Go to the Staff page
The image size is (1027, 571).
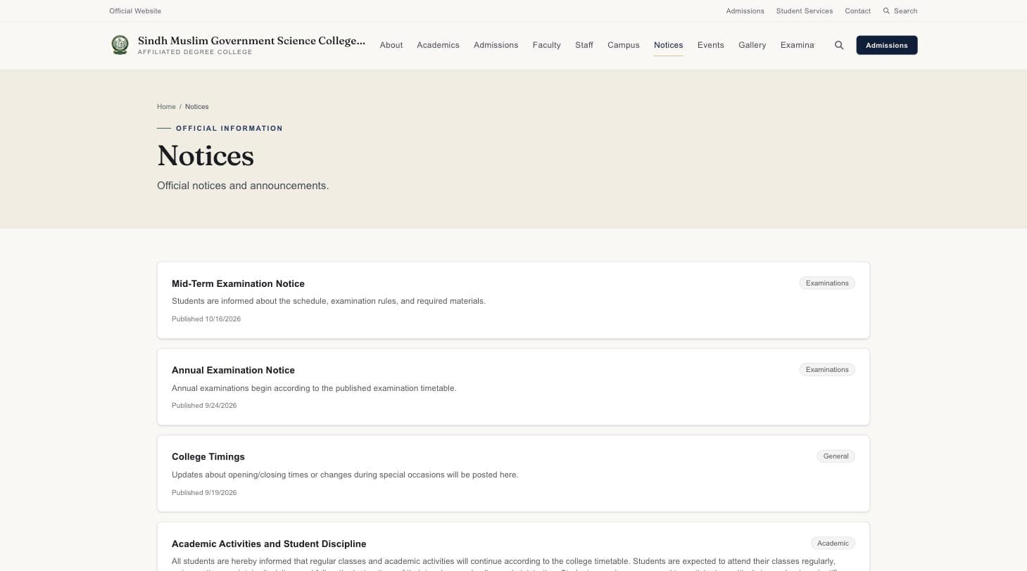(584, 45)
